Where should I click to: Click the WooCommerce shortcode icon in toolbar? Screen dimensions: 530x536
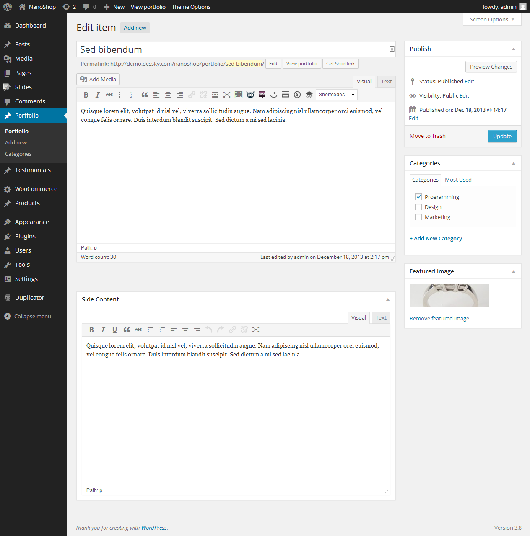[262, 95]
